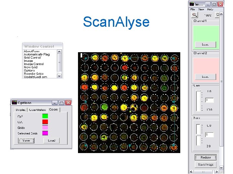Minimize the Options window
The image size is (233, 174).
pyautogui.click(x=55, y=102)
